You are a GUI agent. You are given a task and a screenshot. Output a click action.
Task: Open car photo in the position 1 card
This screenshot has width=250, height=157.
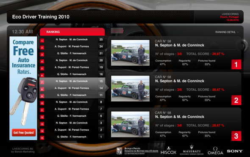130,53
